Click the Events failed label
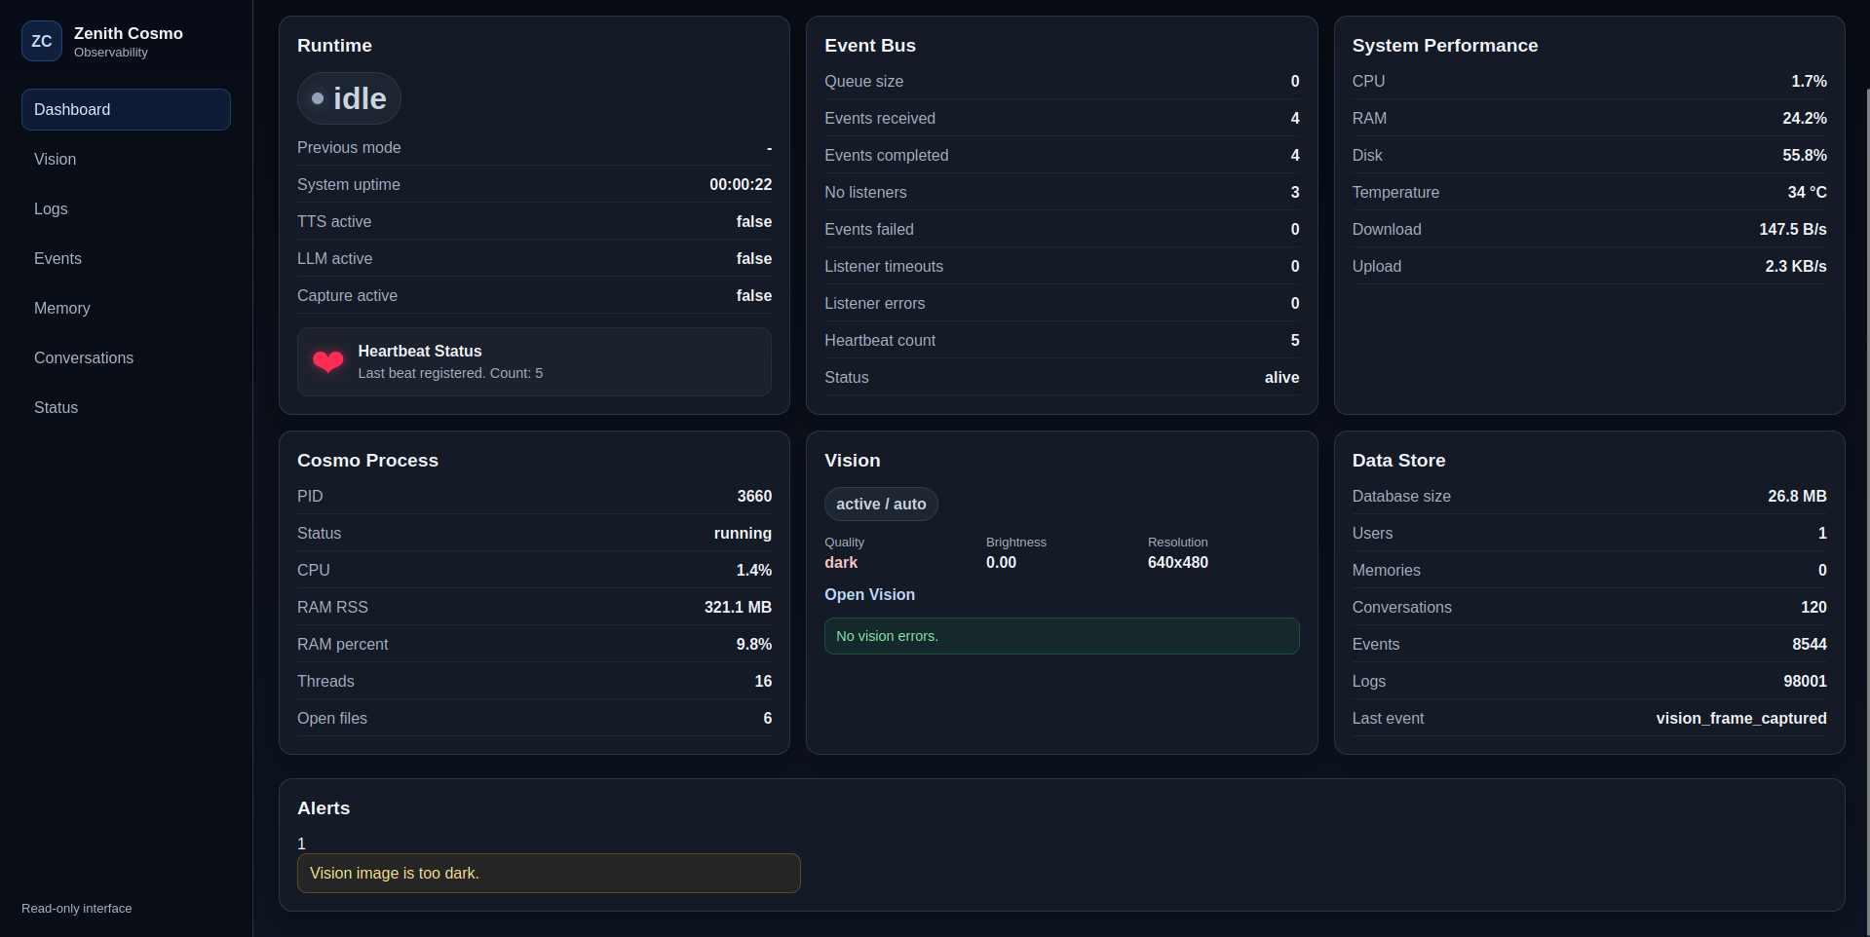The width and height of the screenshot is (1870, 937). pyautogui.click(x=869, y=229)
